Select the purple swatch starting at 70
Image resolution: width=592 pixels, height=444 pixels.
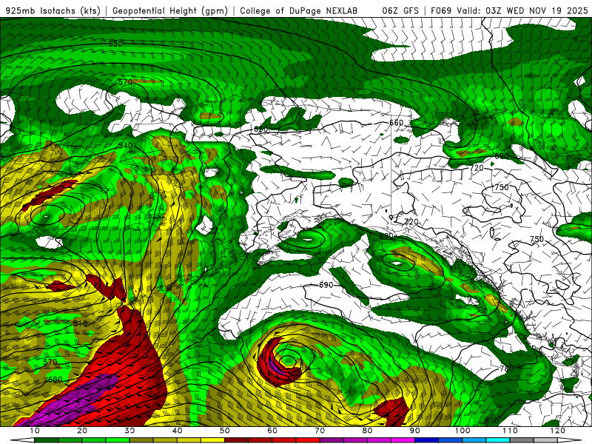tap(332, 440)
